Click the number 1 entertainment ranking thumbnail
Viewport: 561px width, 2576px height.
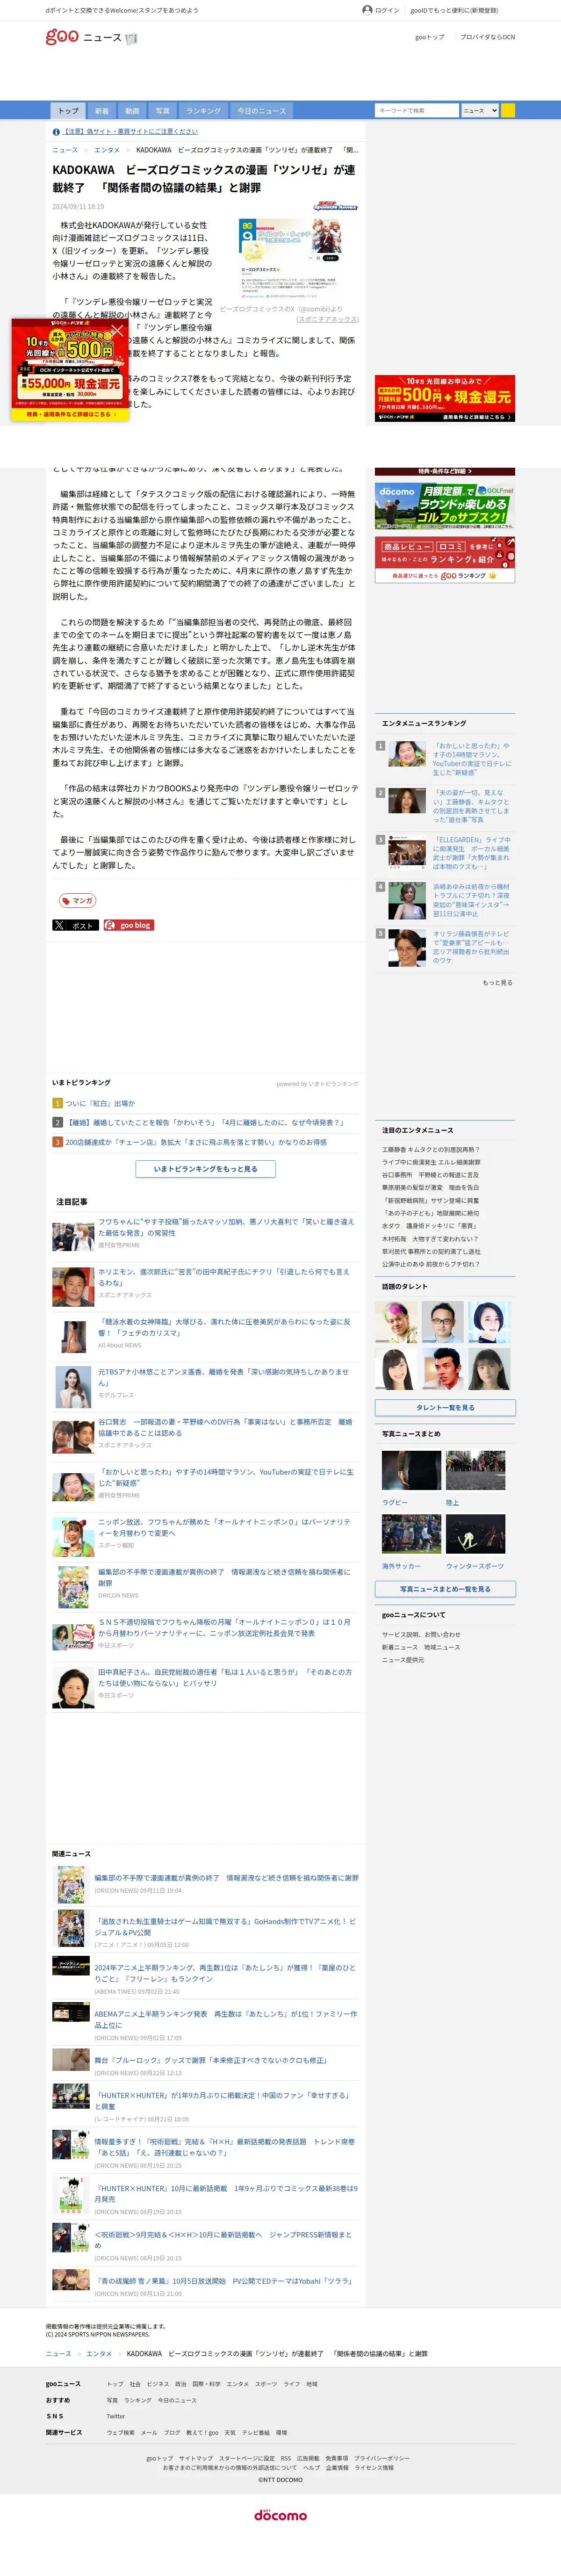[407, 754]
